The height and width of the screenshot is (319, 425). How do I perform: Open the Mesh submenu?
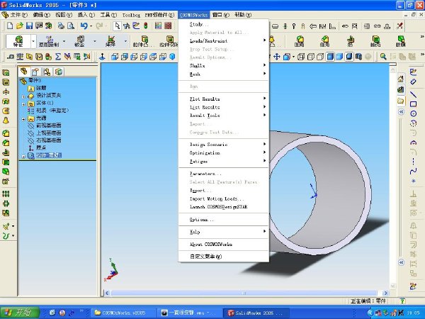(x=224, y=74)
